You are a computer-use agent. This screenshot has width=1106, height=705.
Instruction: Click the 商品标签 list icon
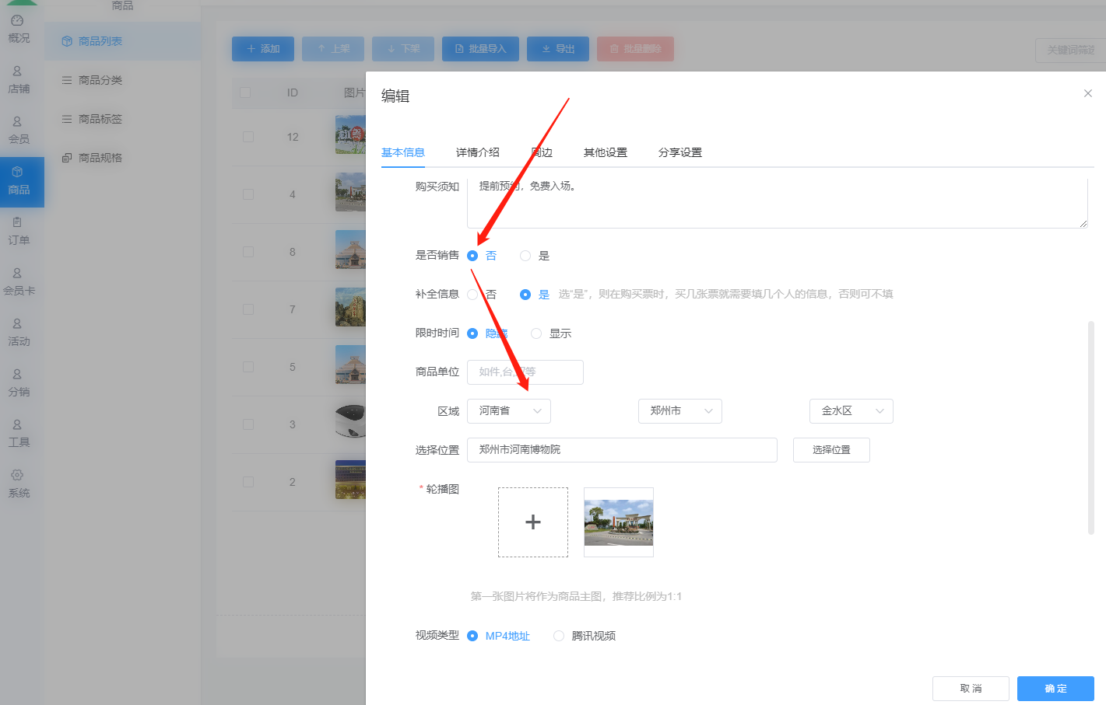(67, 119)
